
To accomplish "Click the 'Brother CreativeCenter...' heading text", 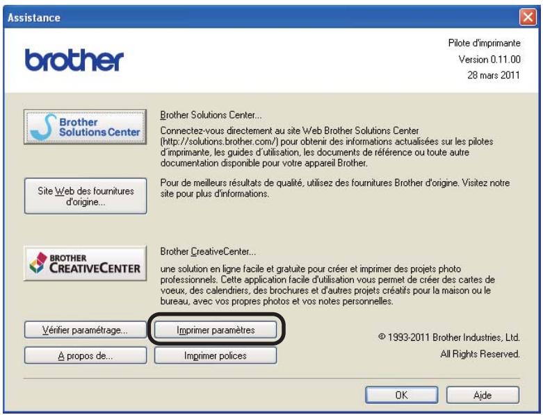I will [x=208, y=251].
